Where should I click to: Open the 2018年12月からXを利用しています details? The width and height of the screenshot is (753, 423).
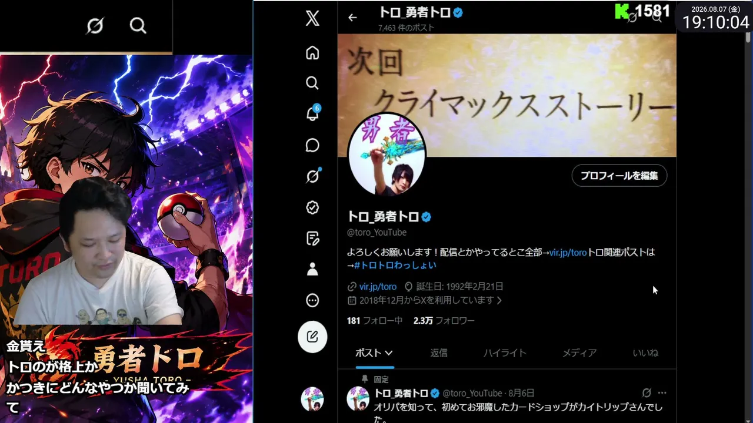point(430,300)
